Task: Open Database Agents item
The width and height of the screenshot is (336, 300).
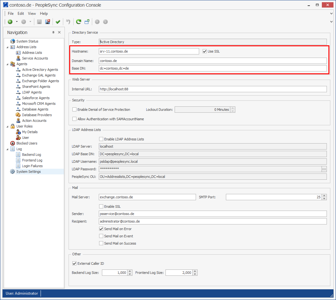Action: point(35,109)
